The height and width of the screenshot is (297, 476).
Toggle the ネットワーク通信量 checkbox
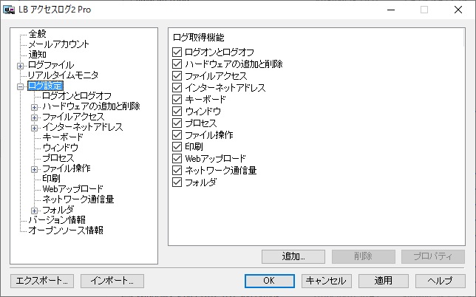(177, 171)
